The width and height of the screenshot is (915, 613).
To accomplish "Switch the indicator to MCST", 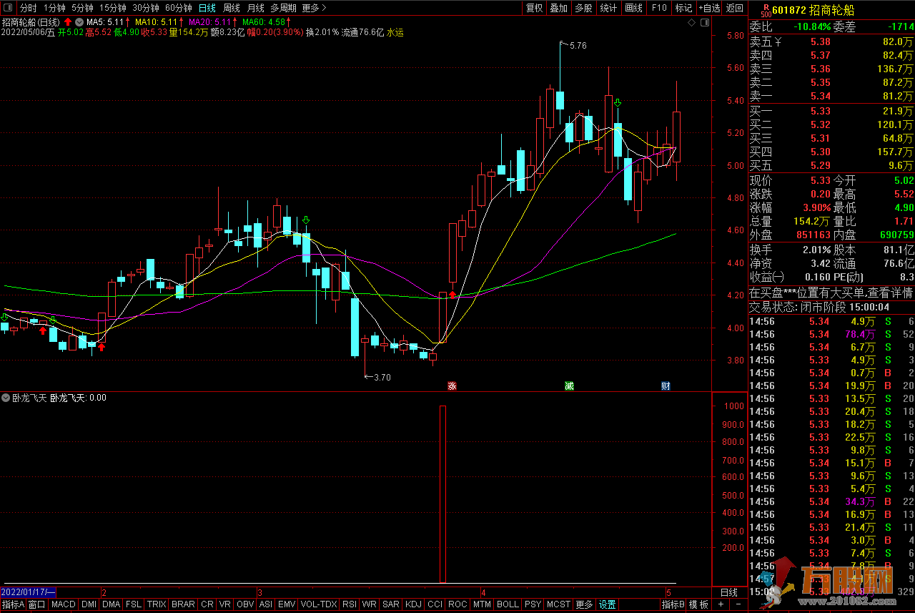I will (558, 604).
